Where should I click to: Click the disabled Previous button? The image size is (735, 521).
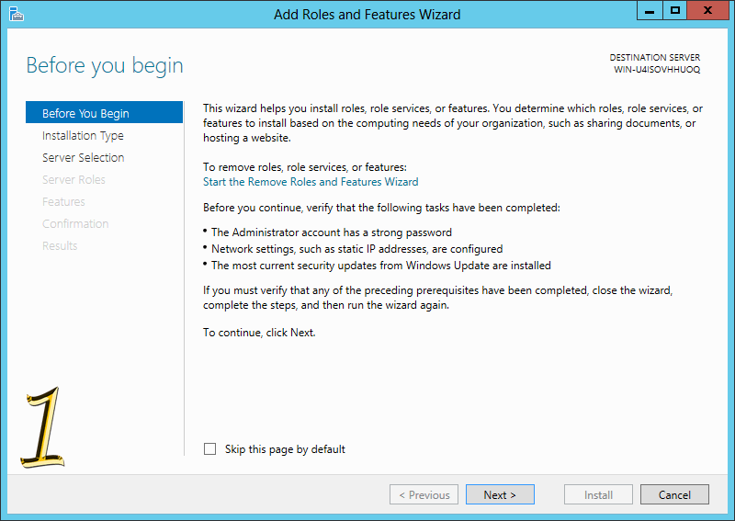[x=424, y=494]
